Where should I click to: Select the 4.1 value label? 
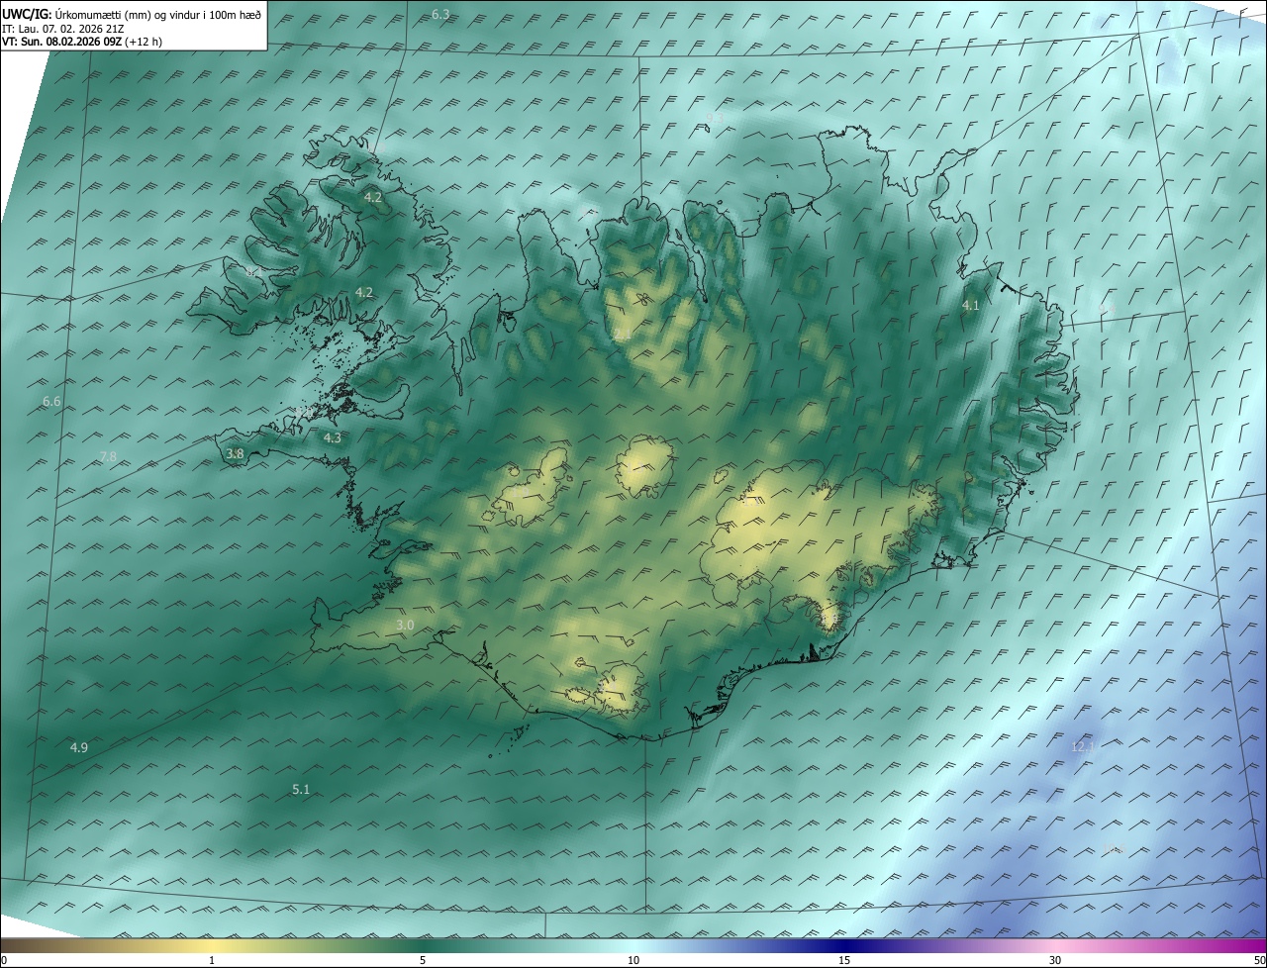(x=971, y=306)
